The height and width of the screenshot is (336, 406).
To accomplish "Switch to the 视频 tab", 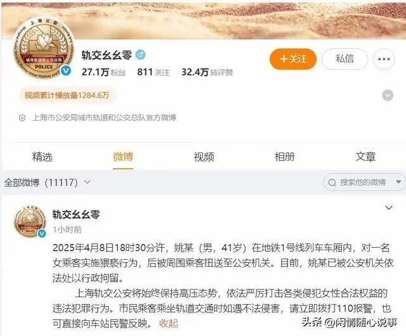I will (x=204, y=157).
